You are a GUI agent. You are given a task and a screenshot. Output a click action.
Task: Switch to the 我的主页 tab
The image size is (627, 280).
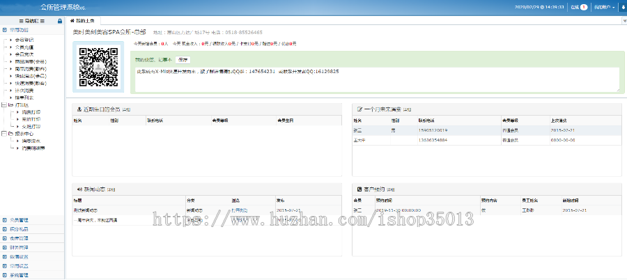83,20
